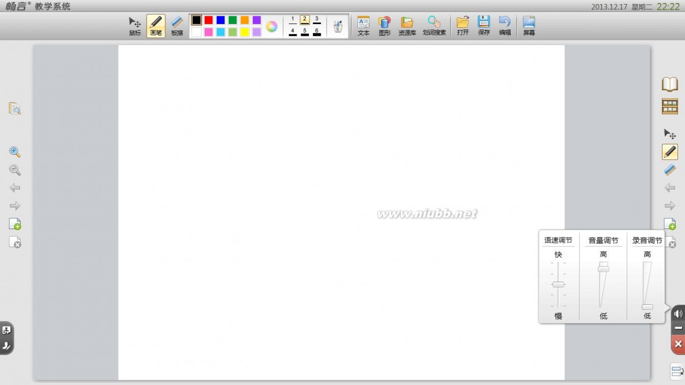The image size is (685, 385).
Task: Choose the pink color swatch
Action: pos(209,32)
